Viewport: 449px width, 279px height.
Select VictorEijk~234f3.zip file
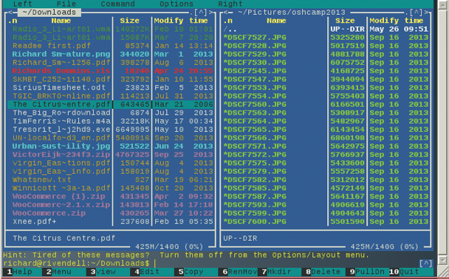tap(111, 155)
